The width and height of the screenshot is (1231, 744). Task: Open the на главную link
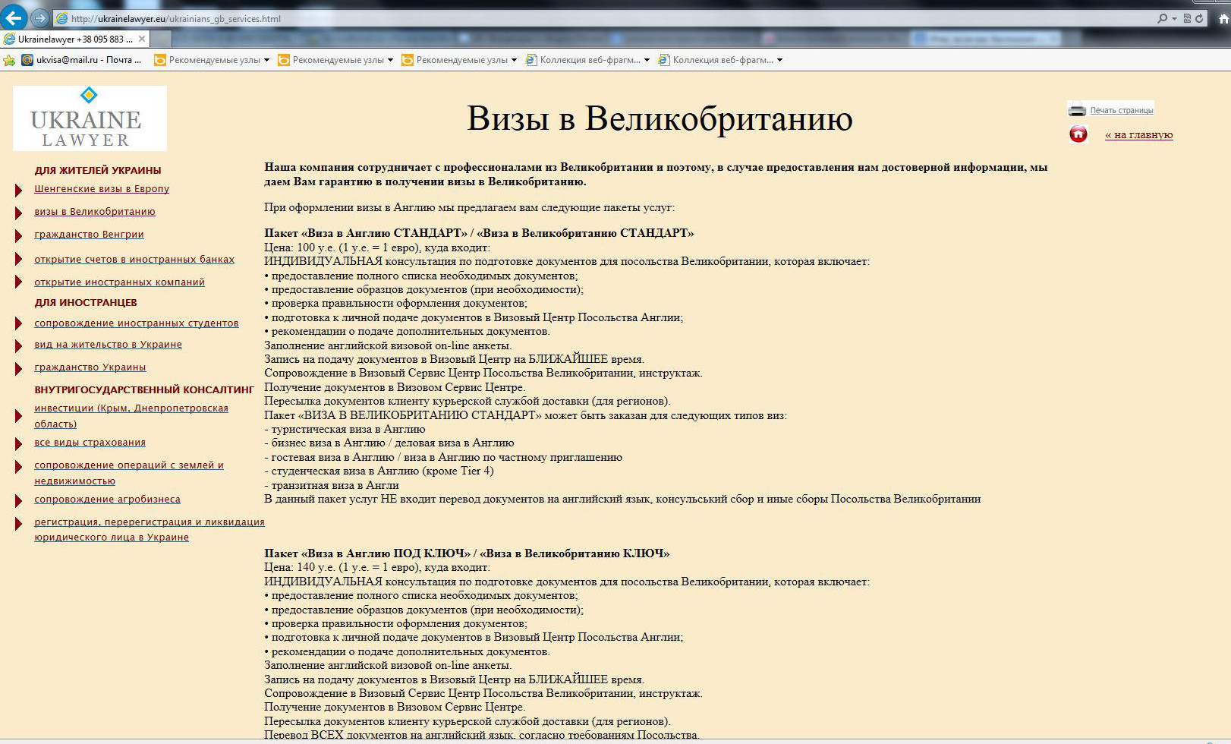coord(1138,134)
